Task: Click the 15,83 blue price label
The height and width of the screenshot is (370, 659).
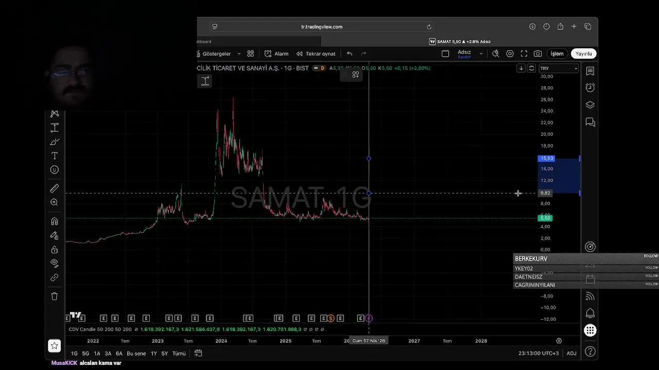Action: [546, 159]
